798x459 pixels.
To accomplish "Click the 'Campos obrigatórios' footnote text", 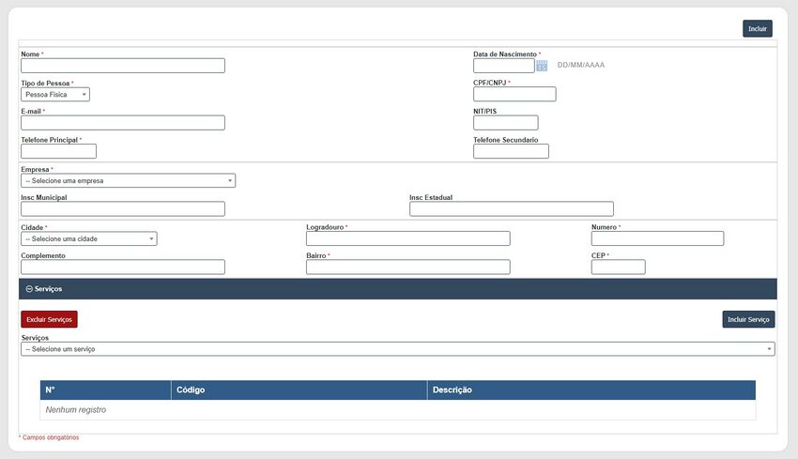I will click(x=51, y=437).
